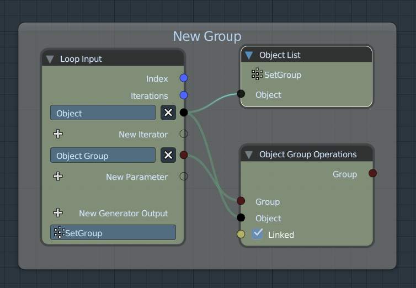Click the New Parameter empty socket
416x288 pixels.
pyautogui.click(x=184, y=176)
